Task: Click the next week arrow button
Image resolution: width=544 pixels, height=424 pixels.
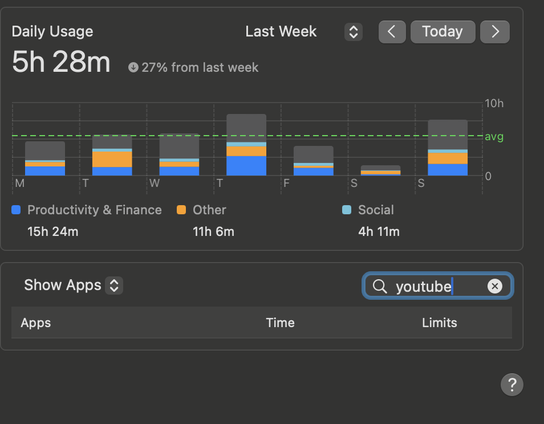Action: pyautogui.click(x=494, y=32)
